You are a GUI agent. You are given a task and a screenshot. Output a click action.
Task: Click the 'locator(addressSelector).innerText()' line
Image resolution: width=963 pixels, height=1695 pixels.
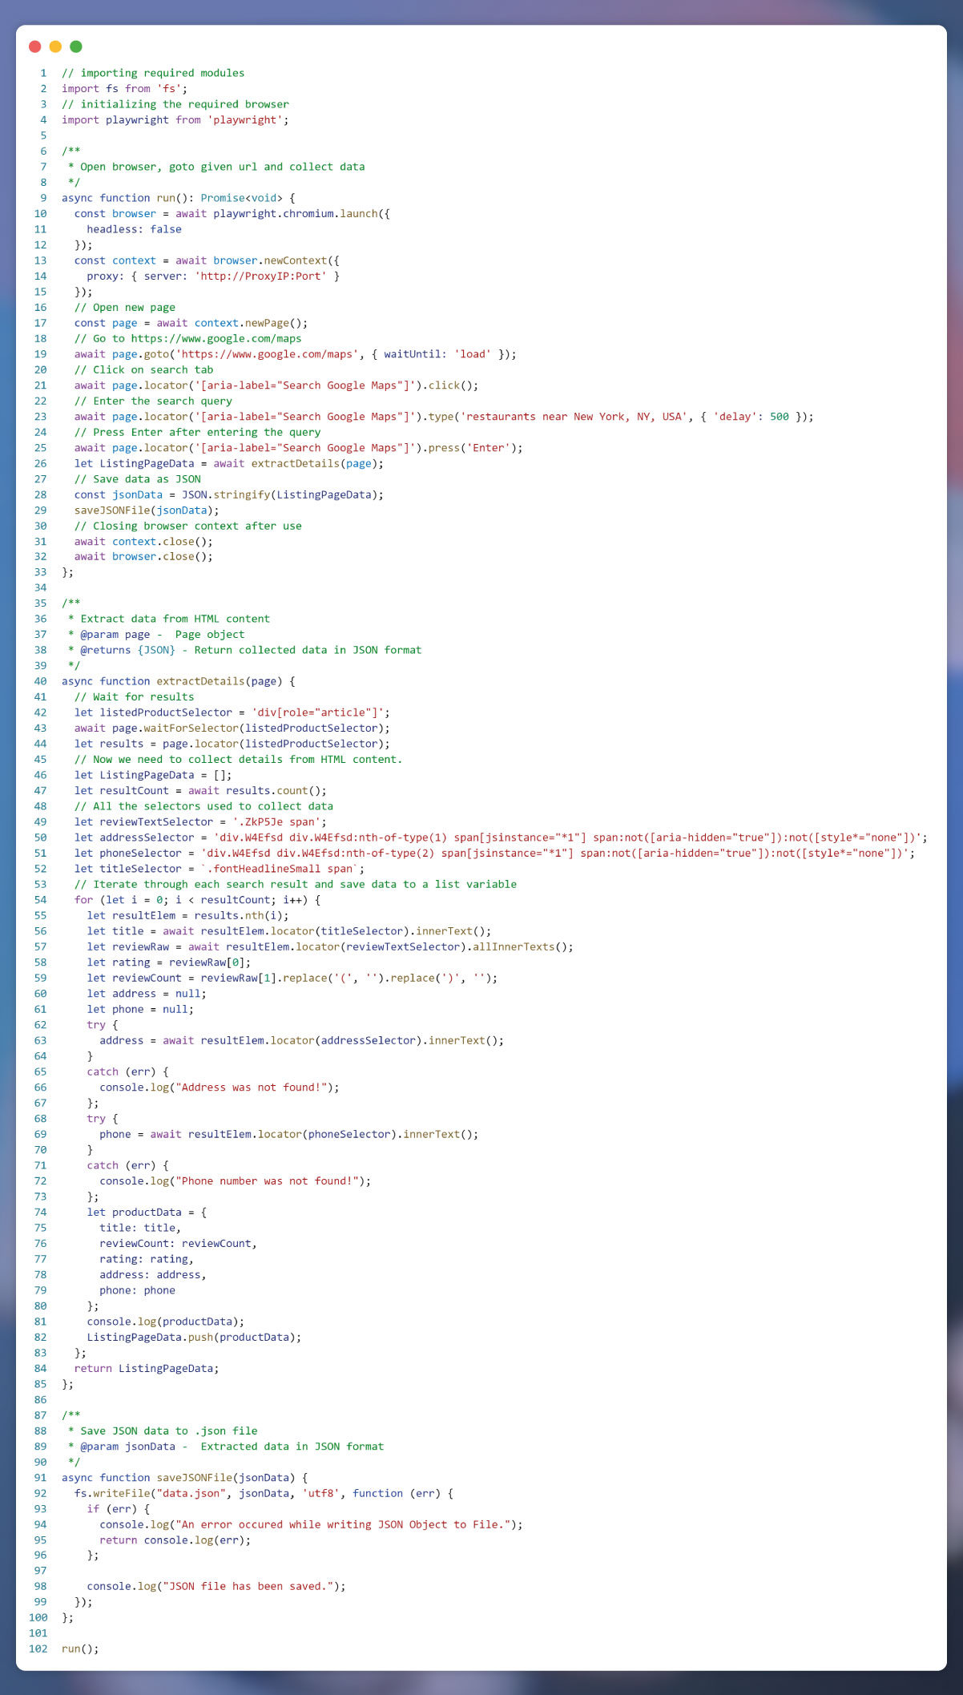tap(301, 1041)
